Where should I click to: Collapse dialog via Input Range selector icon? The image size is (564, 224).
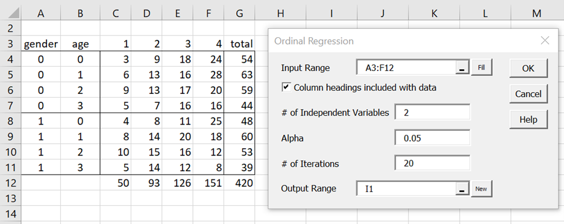tap(462, 67)
